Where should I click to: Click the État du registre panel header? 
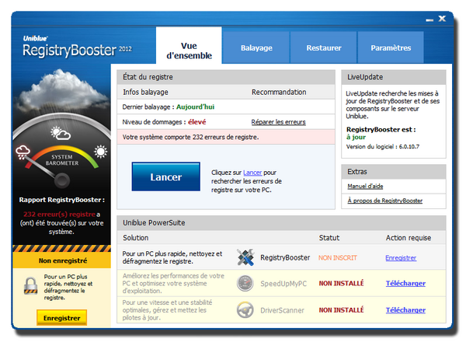[x=226, y=77]
